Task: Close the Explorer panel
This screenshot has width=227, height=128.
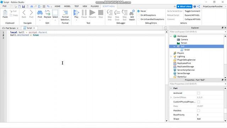Action: point(225,28)
